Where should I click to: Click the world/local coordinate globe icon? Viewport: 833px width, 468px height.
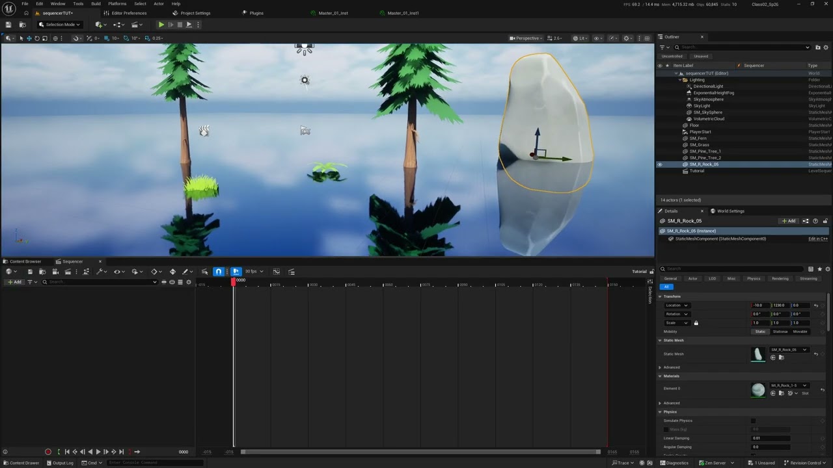coord(55,38)
